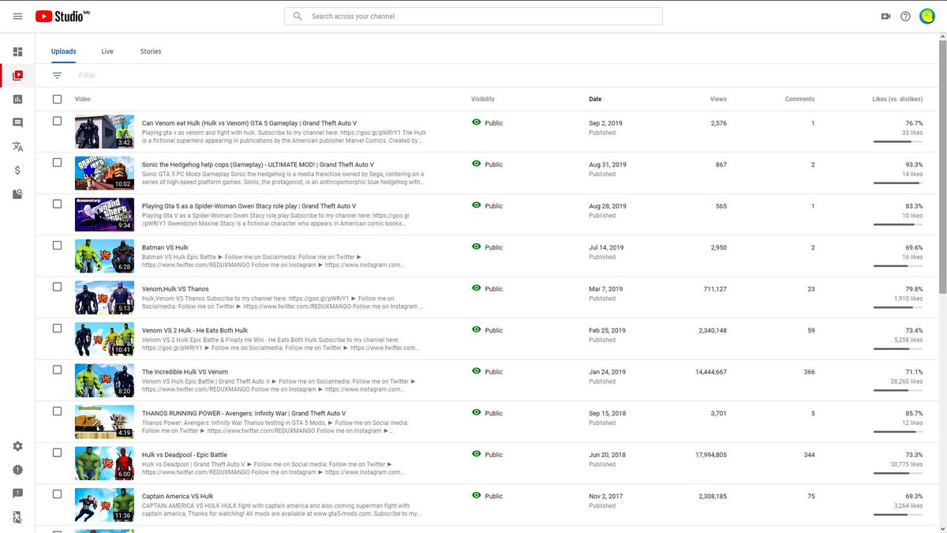Switch to the Uploads tab
The image size is (947, 533).
[64, 52]
